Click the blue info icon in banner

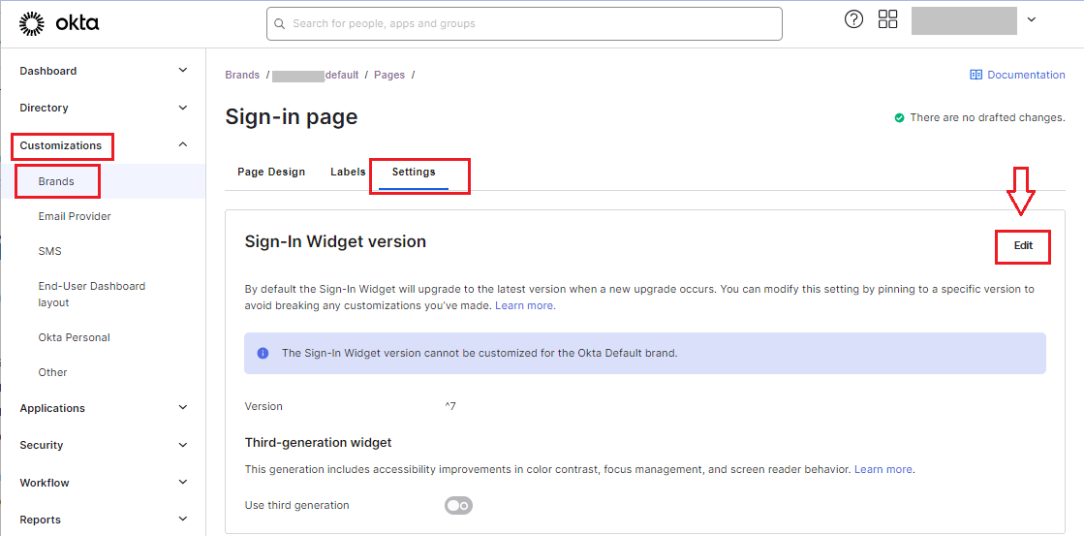tap(263, 353)
